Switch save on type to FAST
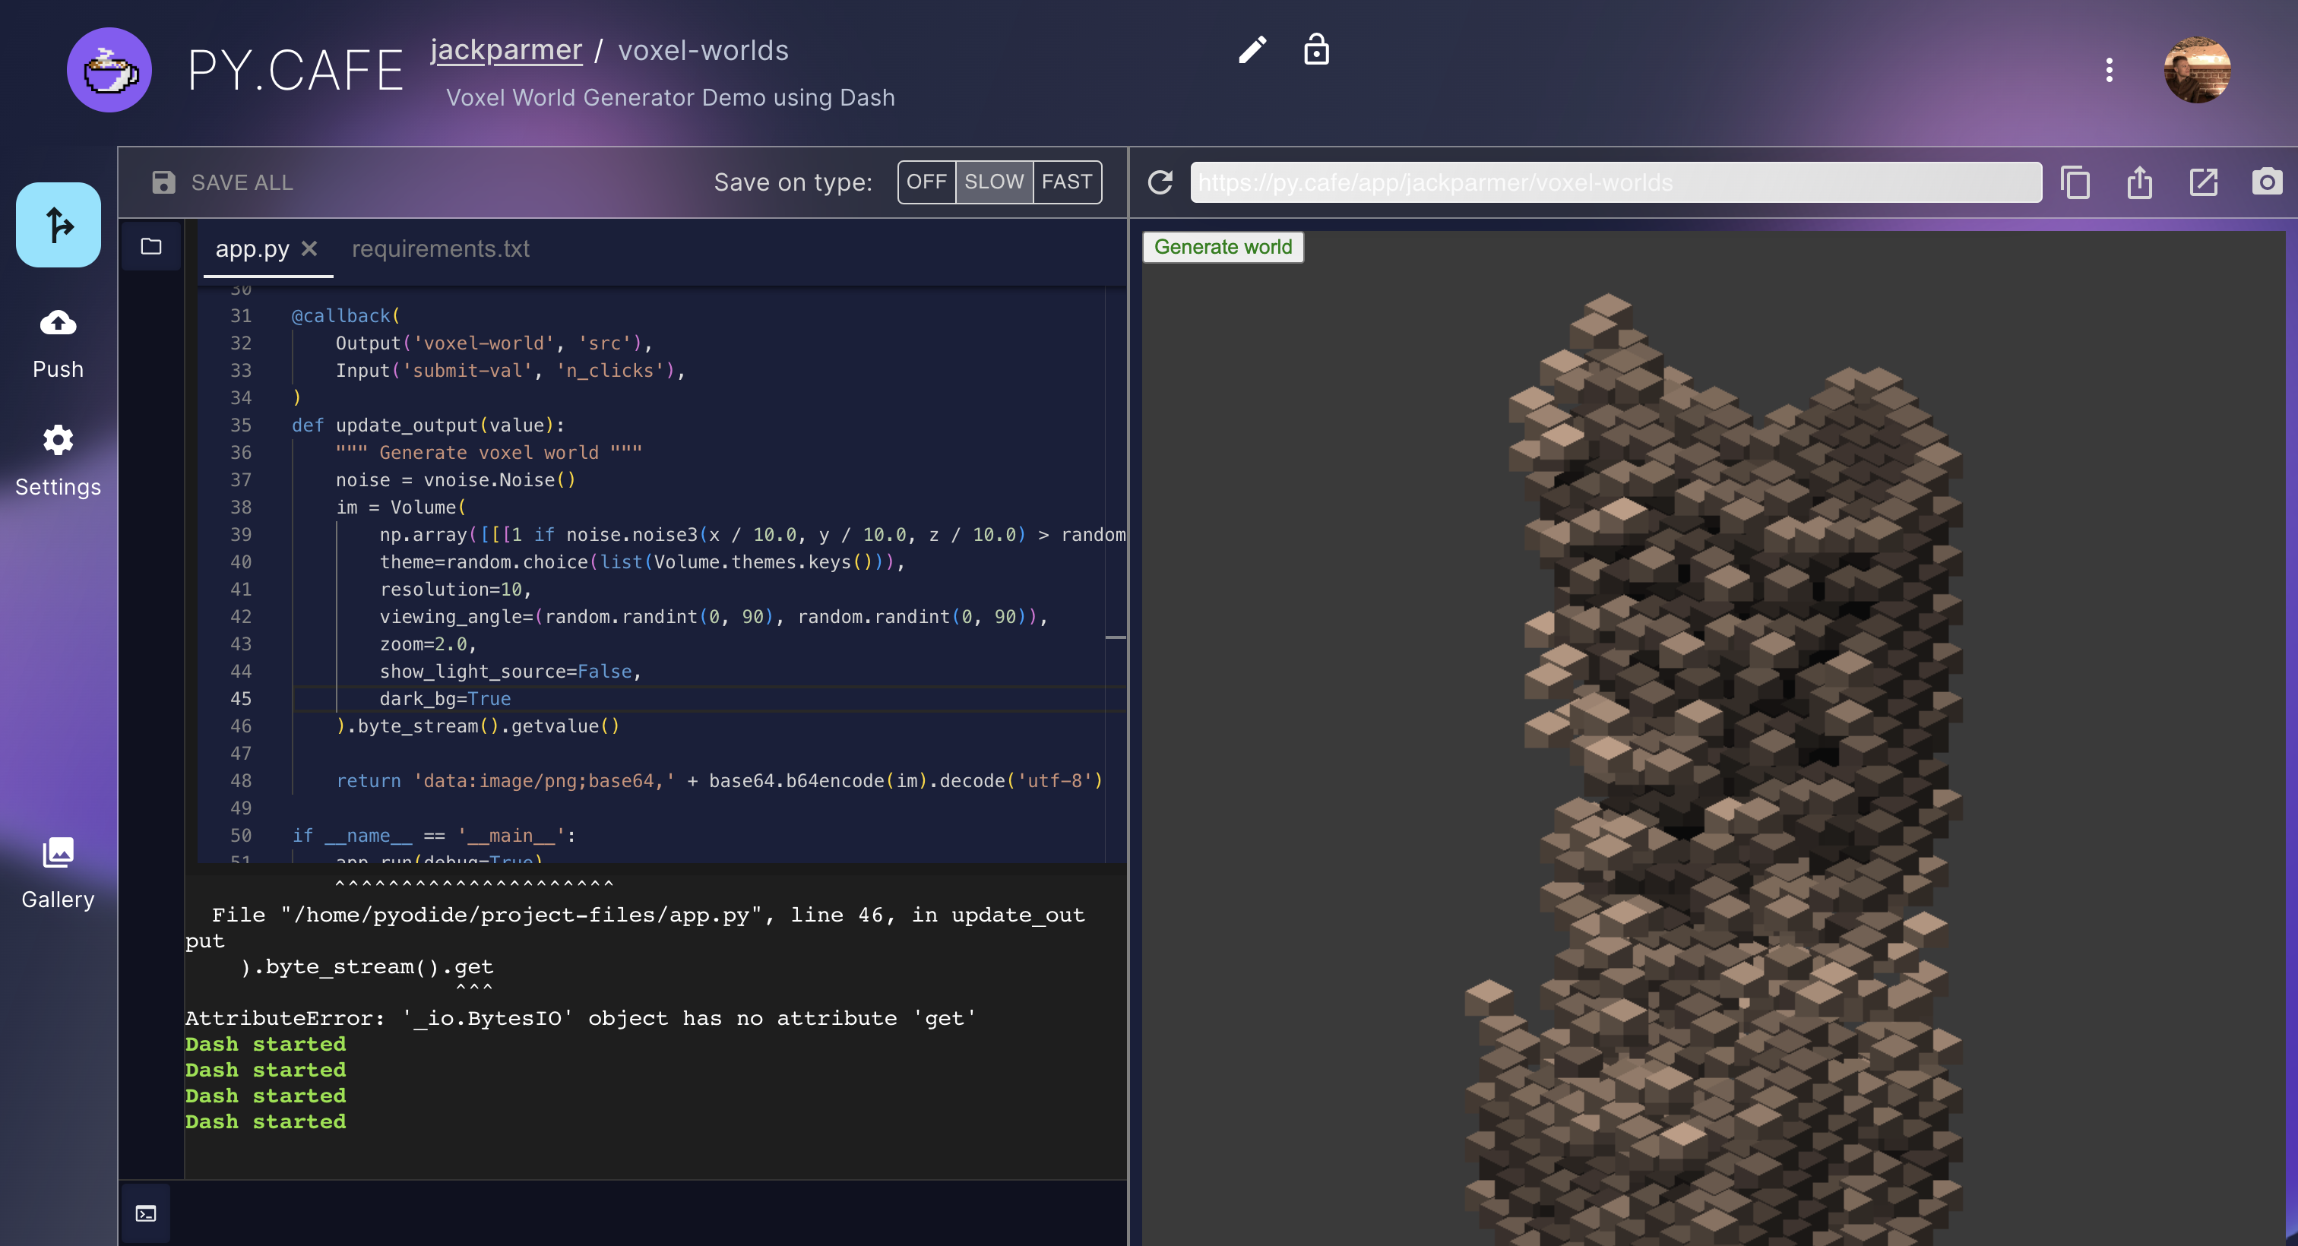Viewport: 2298px width, 1246px height. [x=1067, y=181]
